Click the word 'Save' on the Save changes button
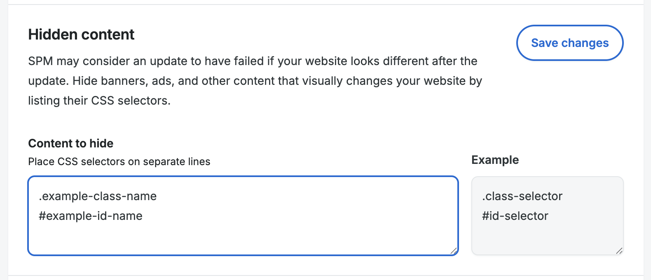 [x=544, y=43]
